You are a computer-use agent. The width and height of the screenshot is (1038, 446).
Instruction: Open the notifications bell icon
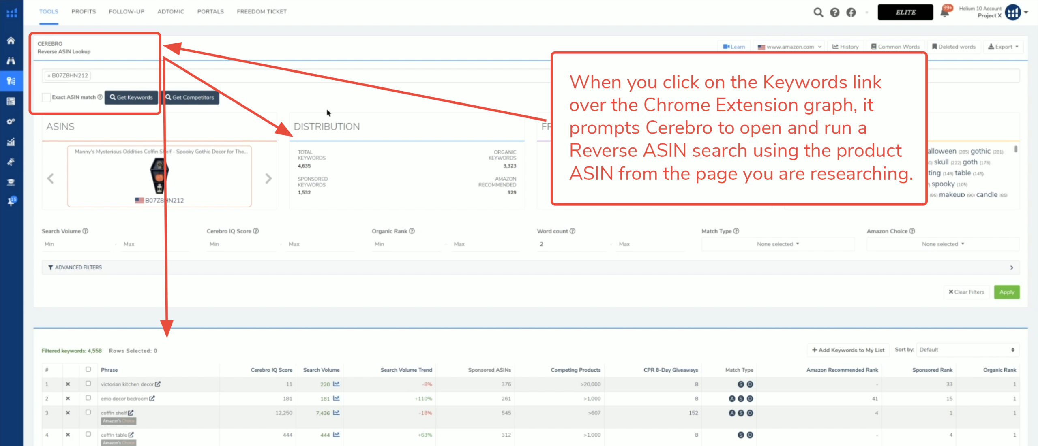[944, 12]
